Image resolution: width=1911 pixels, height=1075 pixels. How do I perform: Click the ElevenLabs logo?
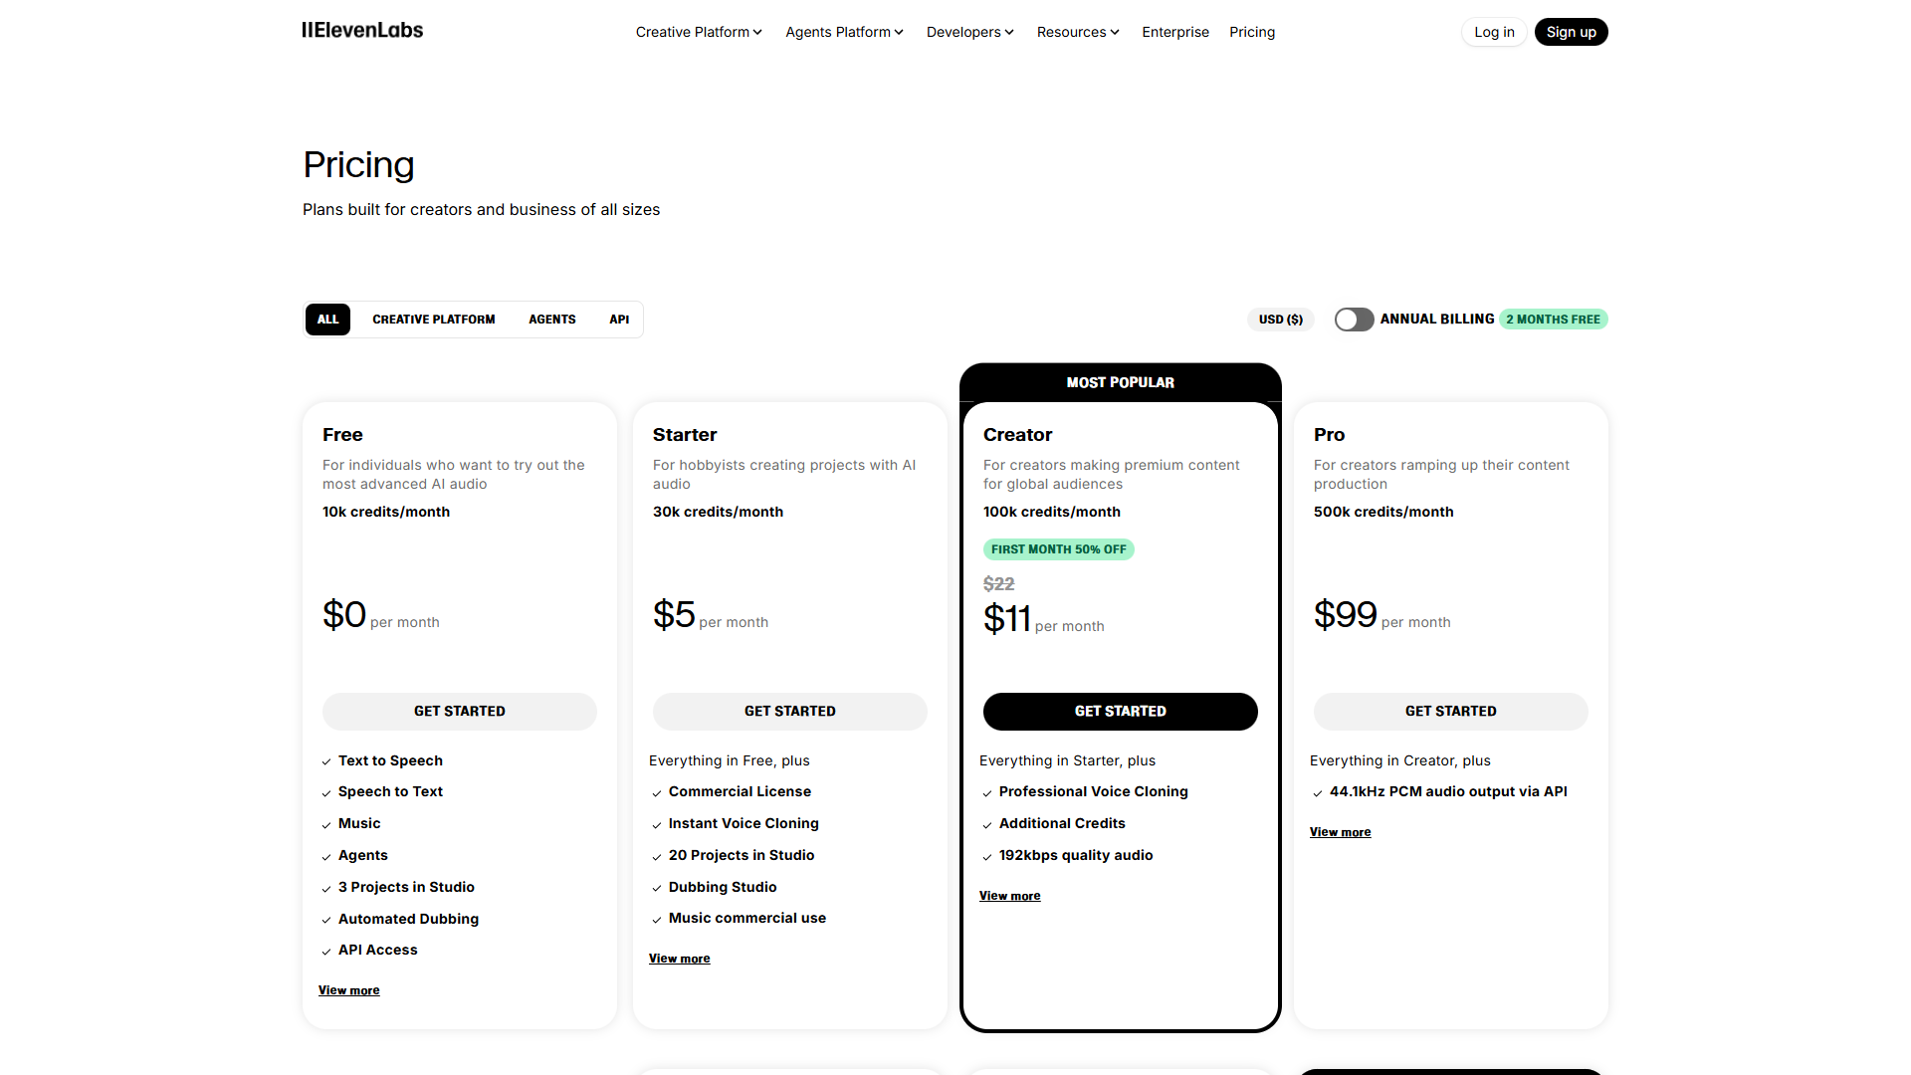361,31
